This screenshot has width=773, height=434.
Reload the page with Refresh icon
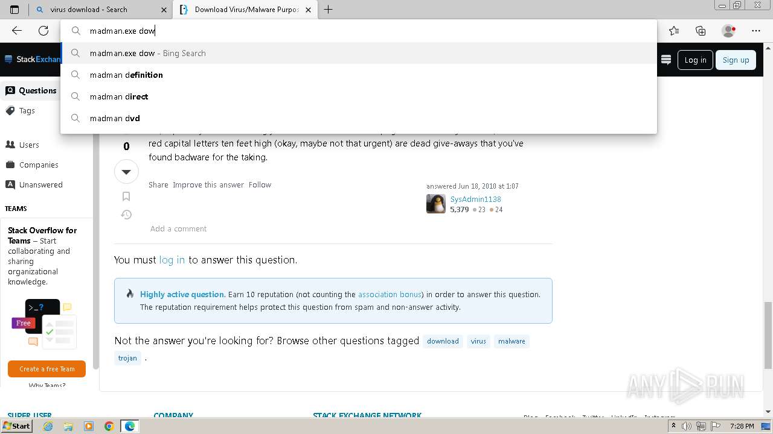coord(43,31)
